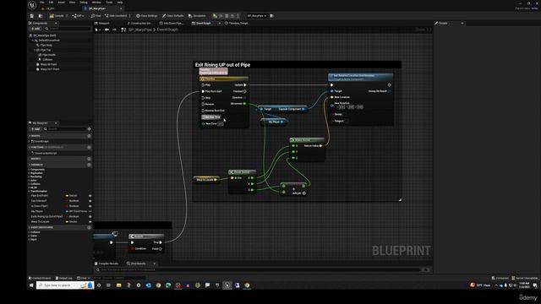The width and height of the screenshot is (541, 304).
Task: Add new variable with VARIABLES plus icon
Action: (89, 165)
